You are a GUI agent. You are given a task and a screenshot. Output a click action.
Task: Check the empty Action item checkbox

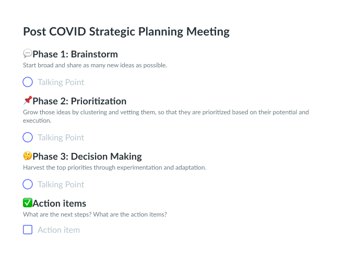(28, 230)
